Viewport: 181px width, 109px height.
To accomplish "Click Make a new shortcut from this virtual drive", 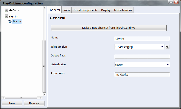I will [109, 28].
